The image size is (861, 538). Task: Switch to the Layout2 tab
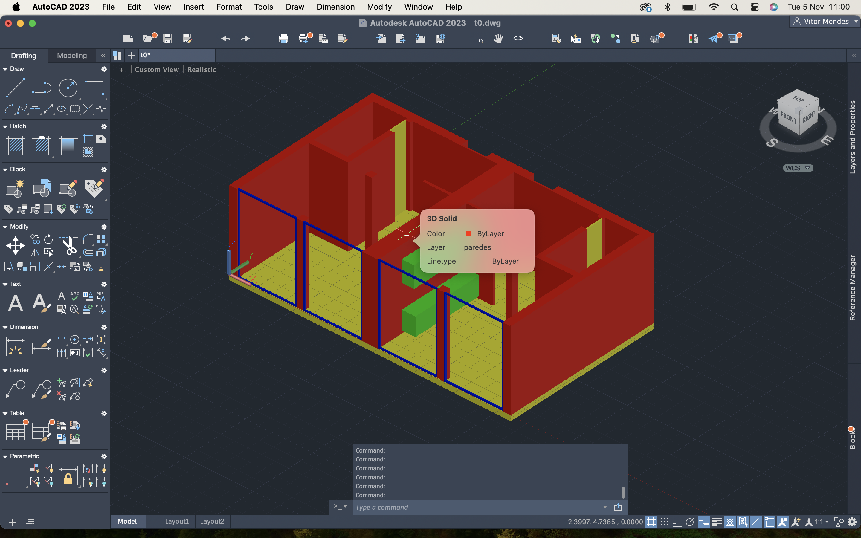[x=212, y=521]
